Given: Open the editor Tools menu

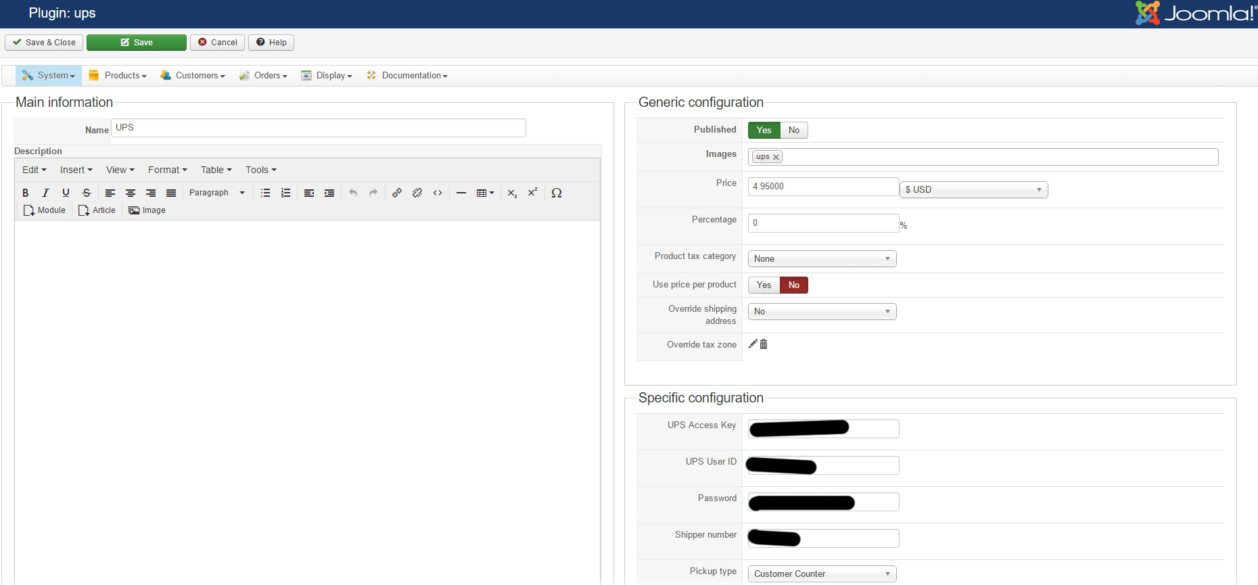Looking at the screenshot, I should click(x=261, y=170).
